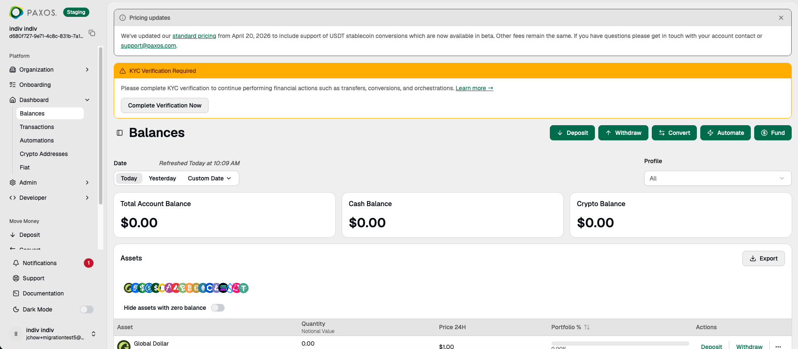Image resolution: width=798 pixels, height=349 pixels.
Task: Click the Developer code brackets icon
Action: coord(13,198)
